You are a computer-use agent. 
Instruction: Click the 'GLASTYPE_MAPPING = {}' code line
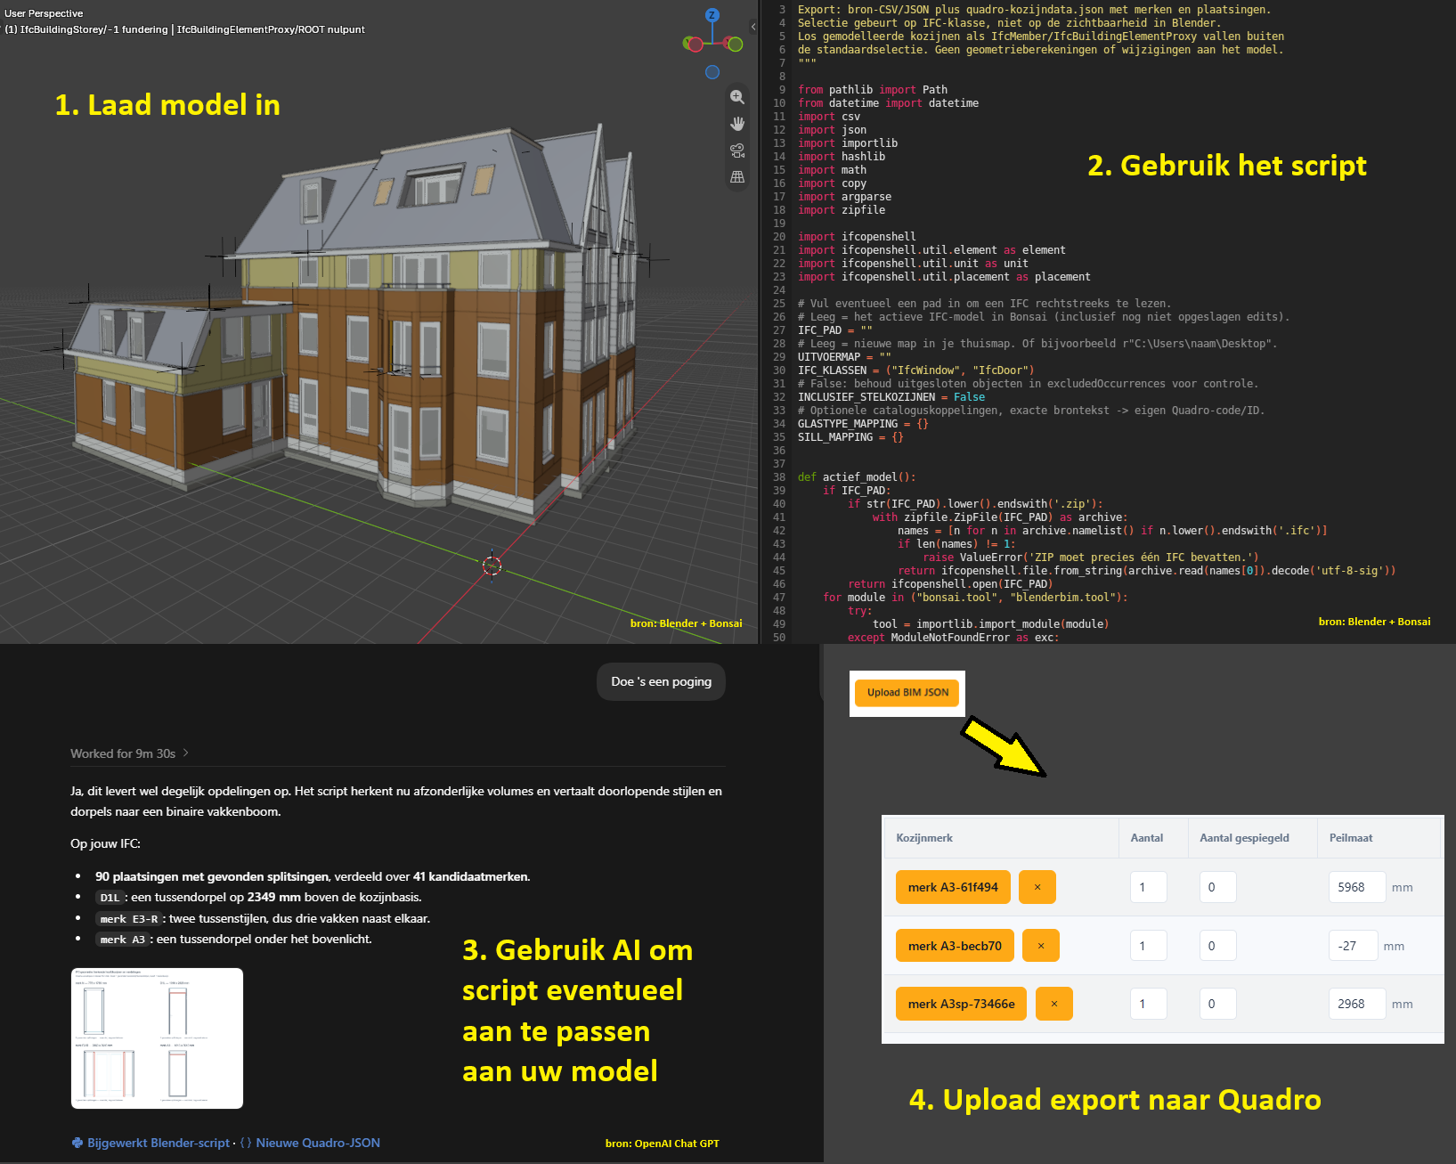863,424
